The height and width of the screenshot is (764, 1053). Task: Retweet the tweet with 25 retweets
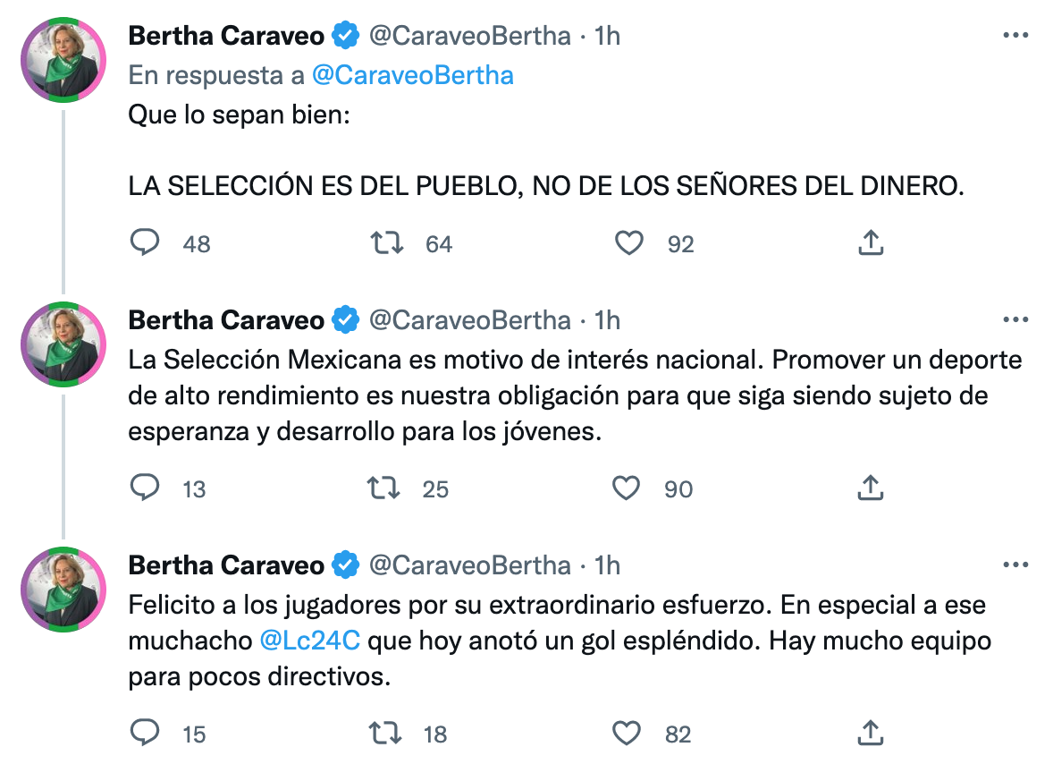[384, 488]
